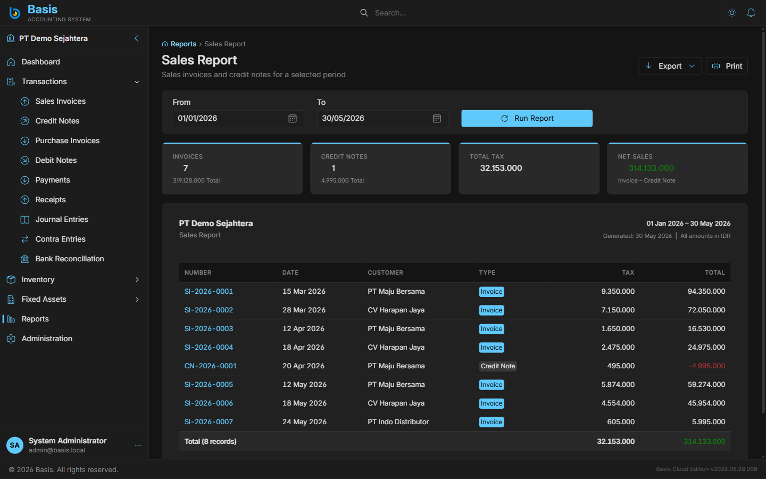Toggle the light/dark theme sun icon

[732, 13]
